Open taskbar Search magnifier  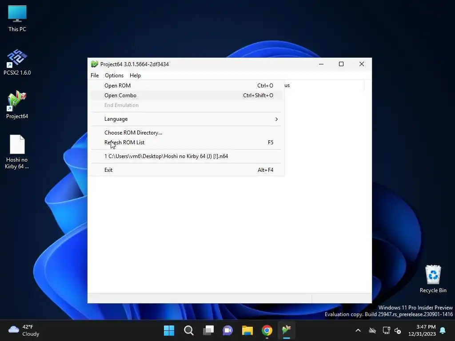188,330
